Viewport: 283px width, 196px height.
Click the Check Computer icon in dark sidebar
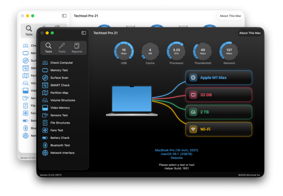tap(45, 63)
